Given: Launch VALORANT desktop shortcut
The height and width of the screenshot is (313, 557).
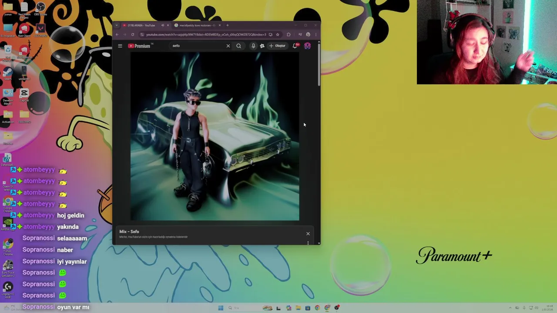Looking at the screenshot, I should (40, 30).
